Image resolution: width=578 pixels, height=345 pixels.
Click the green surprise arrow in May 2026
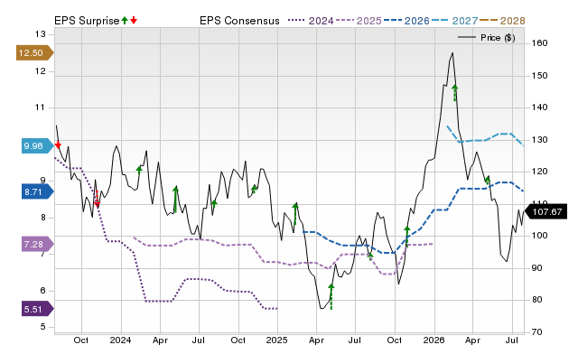click(x=488, y=180)
